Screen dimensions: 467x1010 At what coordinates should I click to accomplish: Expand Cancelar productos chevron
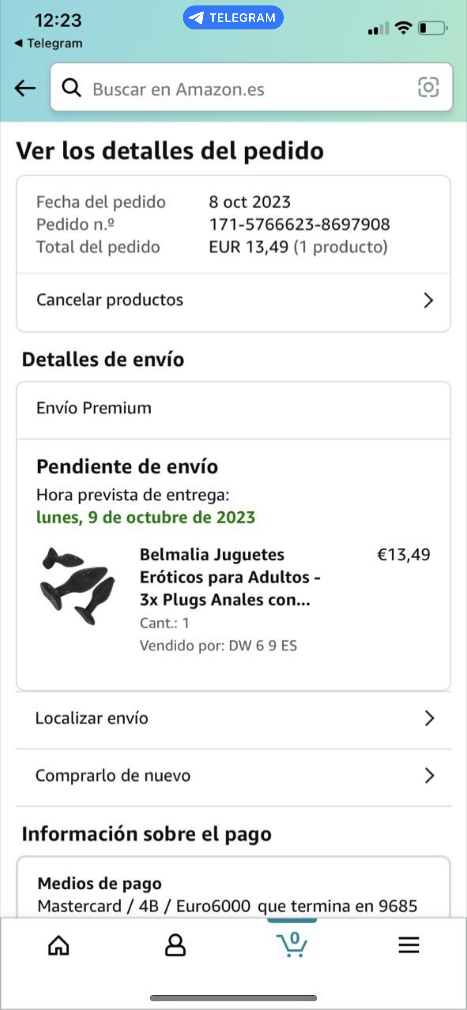click(x=428, y=300)
